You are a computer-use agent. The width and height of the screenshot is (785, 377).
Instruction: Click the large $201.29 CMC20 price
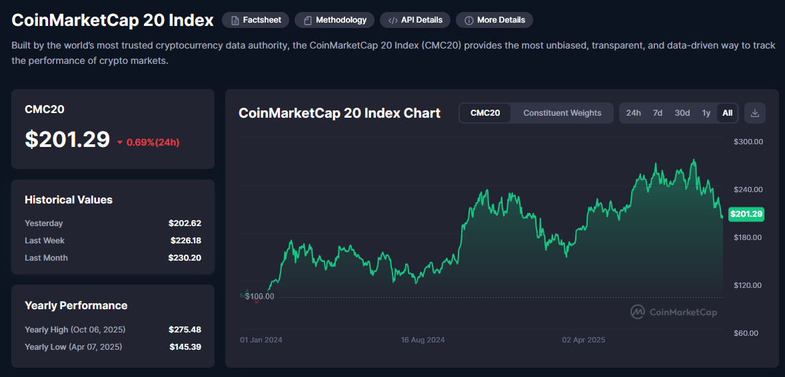(67, 140)
